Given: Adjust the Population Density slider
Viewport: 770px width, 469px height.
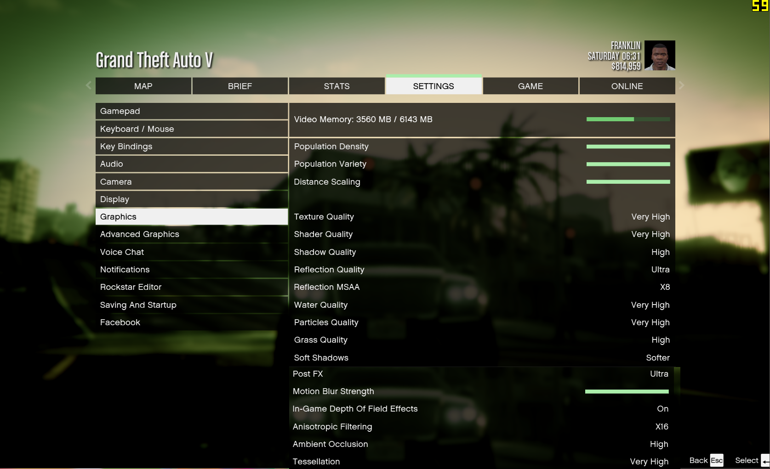Looking at the screenshot, I should tap(628, 147).
